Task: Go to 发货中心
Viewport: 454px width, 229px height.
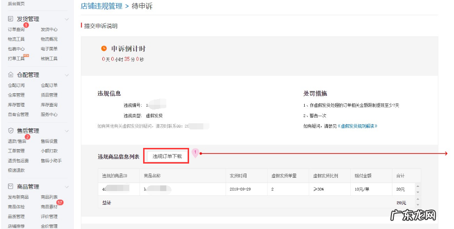Action: (49, 29)
